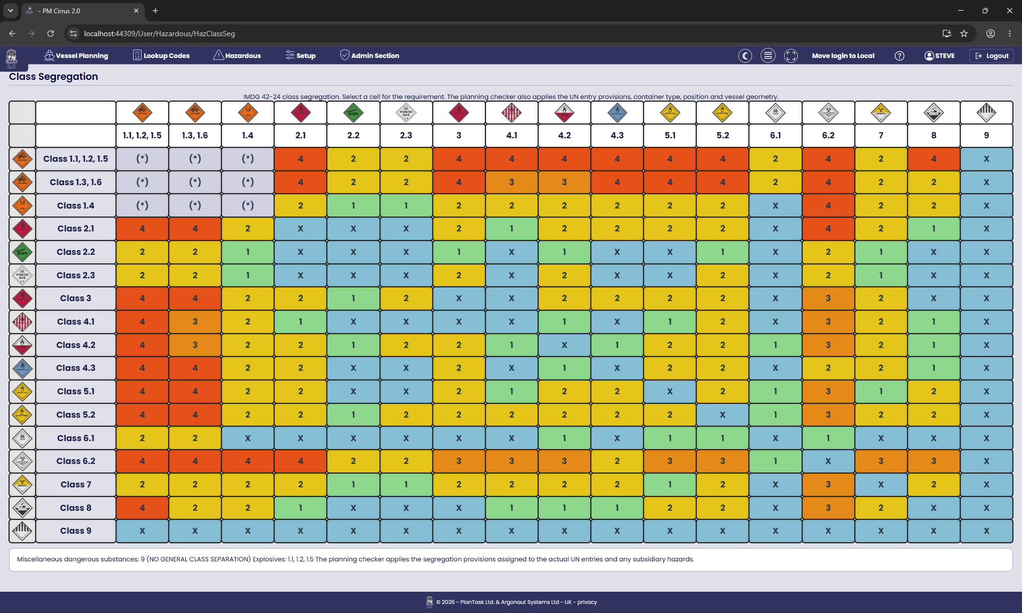Open the Admin Section menu
This screenshot has width=1022, height=613.
[x=369, y=55]
